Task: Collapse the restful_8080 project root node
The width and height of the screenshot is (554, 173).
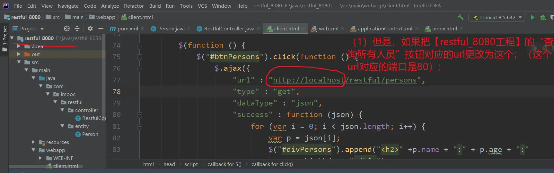Action: click(12, 38)
